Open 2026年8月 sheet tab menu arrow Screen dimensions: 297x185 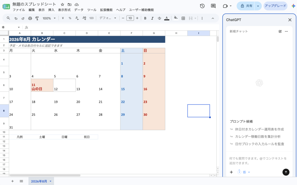[x=50, y=181]
